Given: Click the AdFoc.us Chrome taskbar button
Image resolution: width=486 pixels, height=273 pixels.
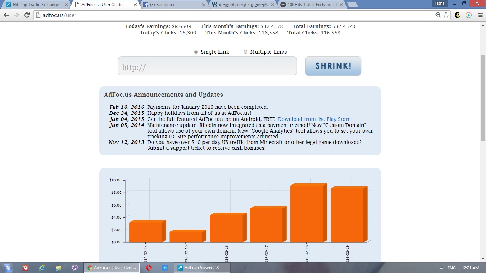Looking at the screenshot, I should click(x=111, y=268).
